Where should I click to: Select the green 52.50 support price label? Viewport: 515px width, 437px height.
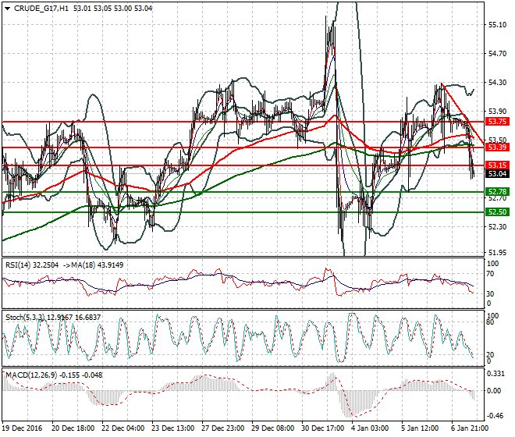click(497, 212)
